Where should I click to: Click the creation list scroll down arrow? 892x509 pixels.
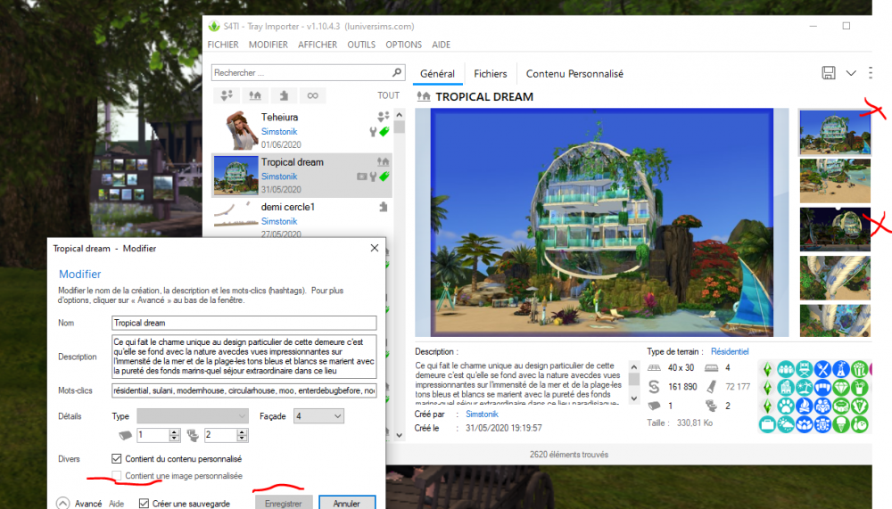tap(400, 435)
